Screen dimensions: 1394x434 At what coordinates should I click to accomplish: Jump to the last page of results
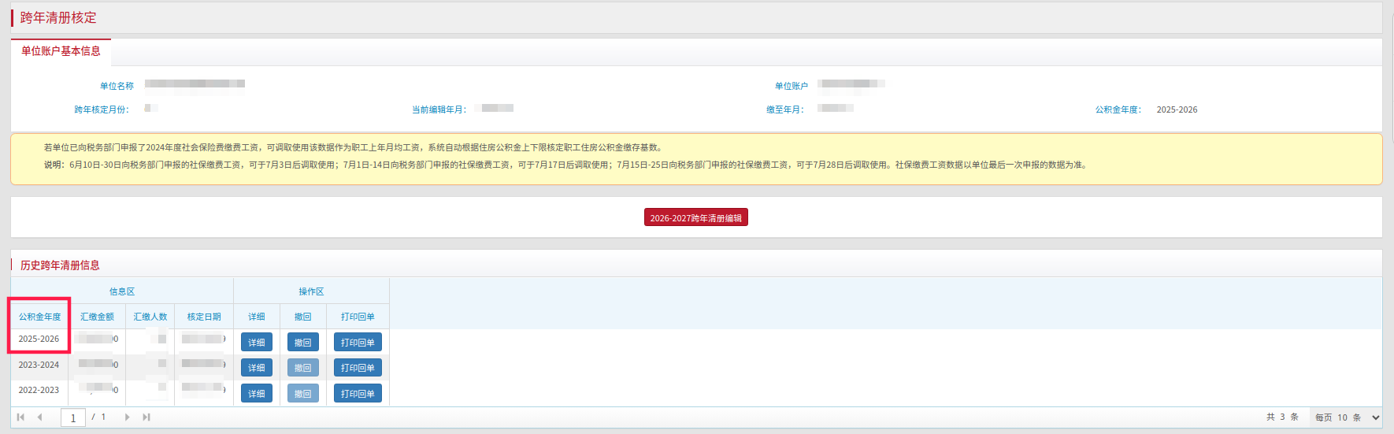[x=146, y=417]
